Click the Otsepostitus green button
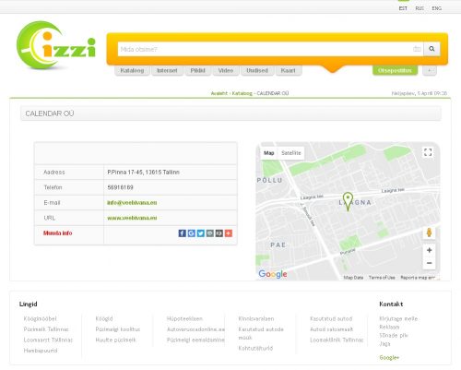The image size is (461, 370). [x=395, y=70]
